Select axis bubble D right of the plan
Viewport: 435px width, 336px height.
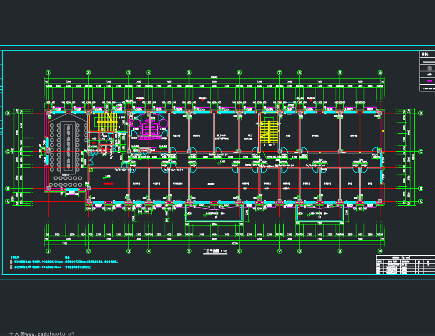point(421,113)
